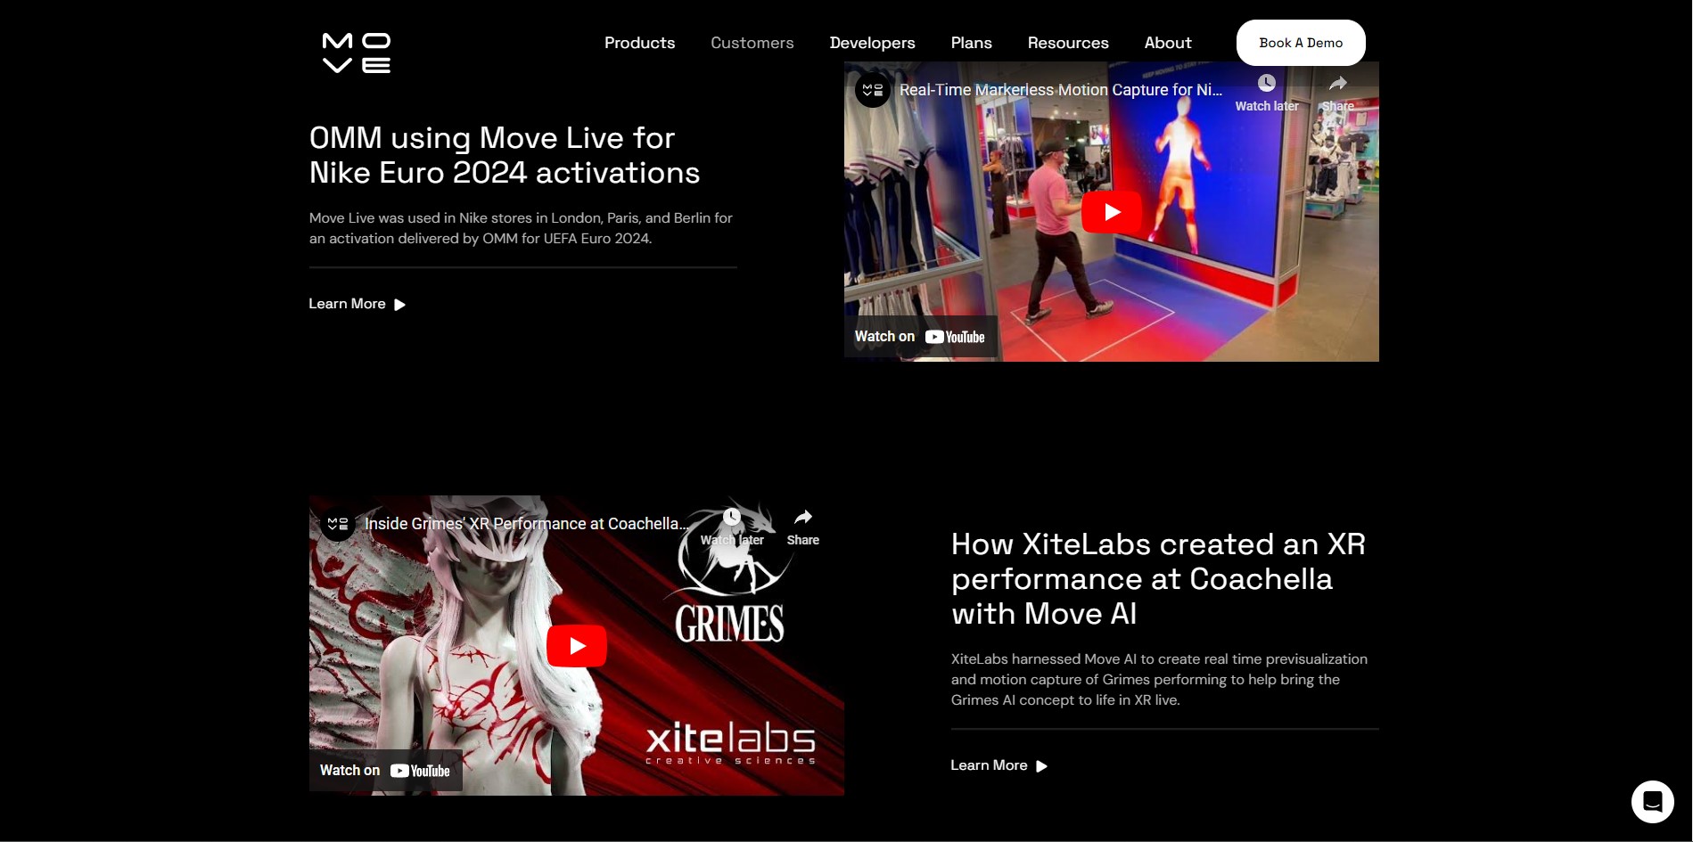Click the OMM using Move Live heading
Screen dimensions: 1693x842
pyautogui.click(x=505, y=155)
